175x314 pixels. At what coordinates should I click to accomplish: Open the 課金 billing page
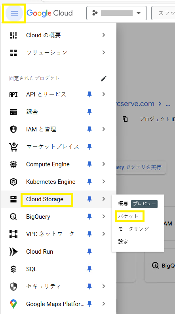(32, 112)
